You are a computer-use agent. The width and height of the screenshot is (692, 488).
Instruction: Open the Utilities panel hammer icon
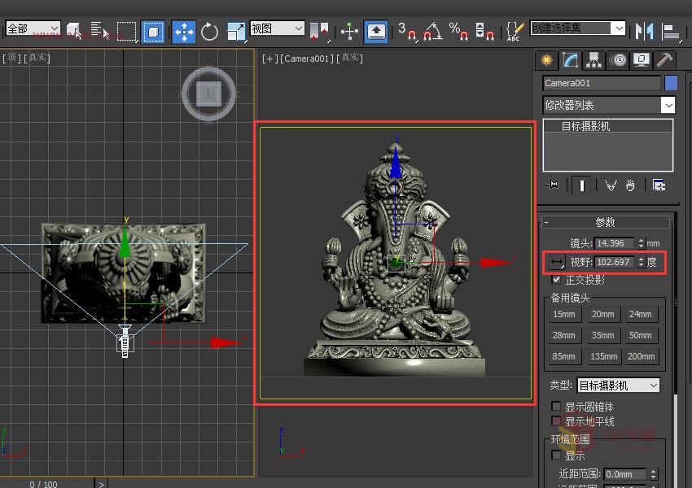click(663, 59)
